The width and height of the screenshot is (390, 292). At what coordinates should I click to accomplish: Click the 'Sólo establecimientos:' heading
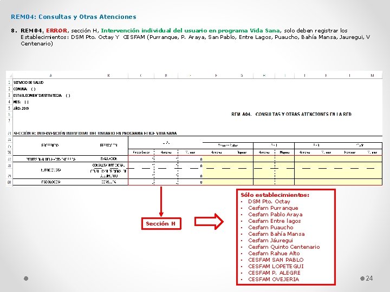[275, 195]
